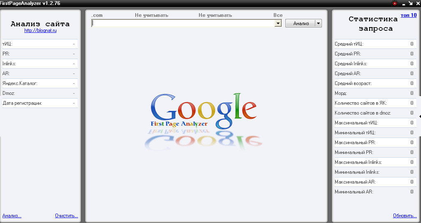Focus the search query input field
Image resolution: width=421 pixels, height=223 pixels.
[183, 23]
